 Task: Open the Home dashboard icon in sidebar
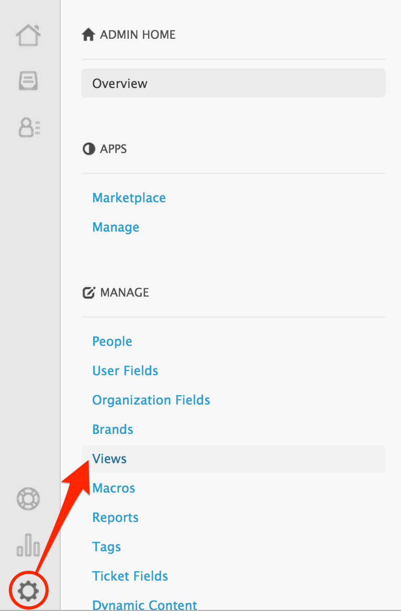tap(28, 36)
